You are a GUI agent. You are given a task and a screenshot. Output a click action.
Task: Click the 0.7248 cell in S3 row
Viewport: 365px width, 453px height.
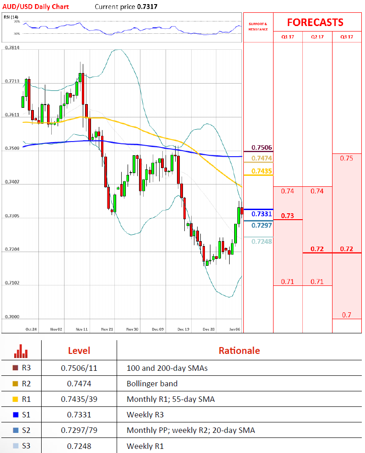pos(79,446)
